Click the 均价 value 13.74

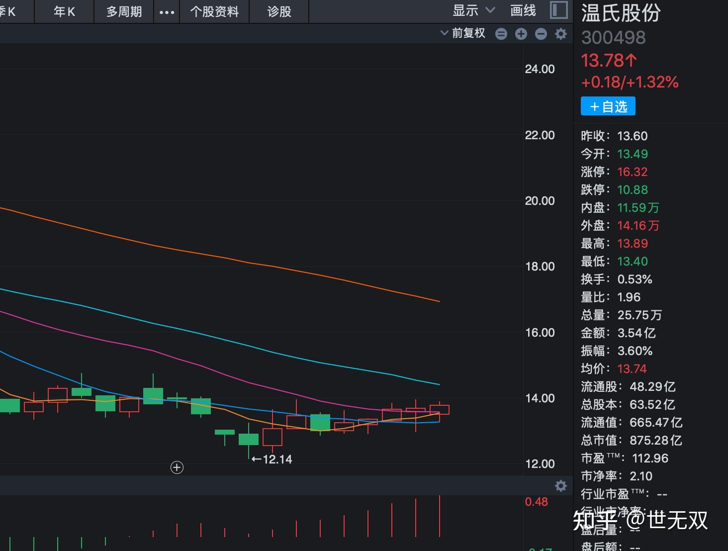(632, 368)
